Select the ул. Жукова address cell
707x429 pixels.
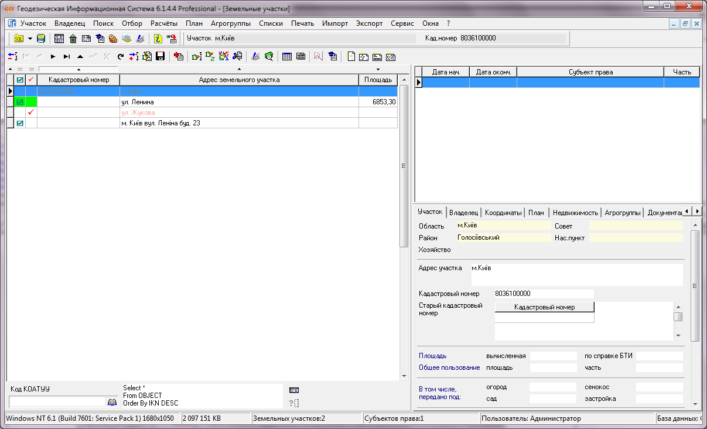click(x=239, y=113)
